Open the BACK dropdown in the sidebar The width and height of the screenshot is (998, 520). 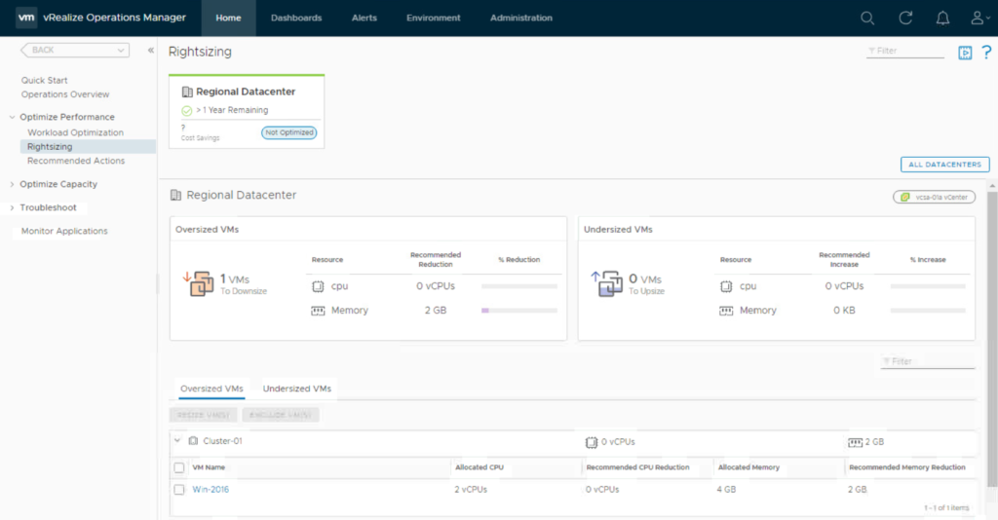click(75, 50)
